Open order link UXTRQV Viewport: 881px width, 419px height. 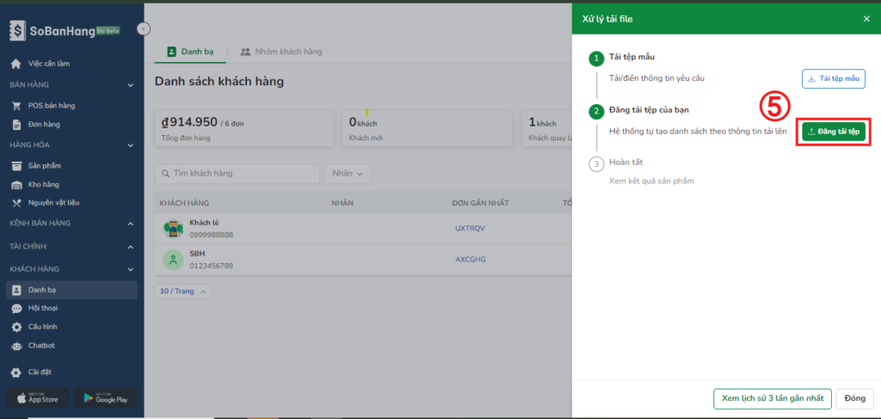pos(470,228)
